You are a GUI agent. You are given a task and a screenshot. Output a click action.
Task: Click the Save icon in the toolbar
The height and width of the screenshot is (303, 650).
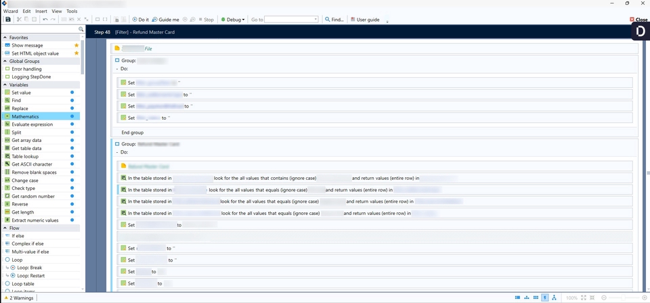pyautogui.click(x=7, y=20)
